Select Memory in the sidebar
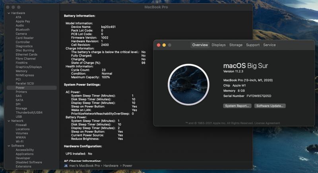This screenshot has height=173, width=318. tap(21, 71)
